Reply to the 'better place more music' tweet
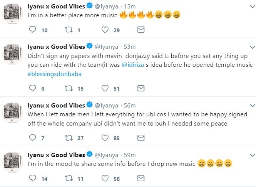 33,30
